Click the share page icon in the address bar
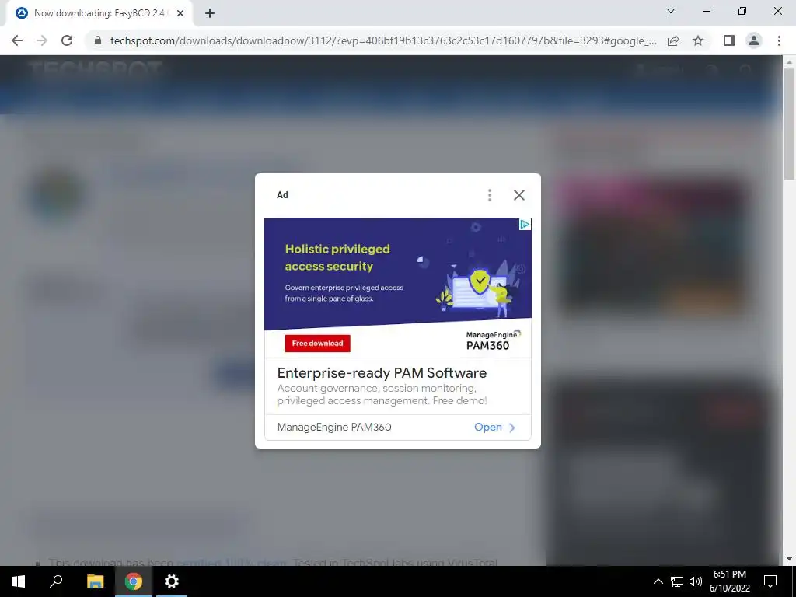 (673, 40)
